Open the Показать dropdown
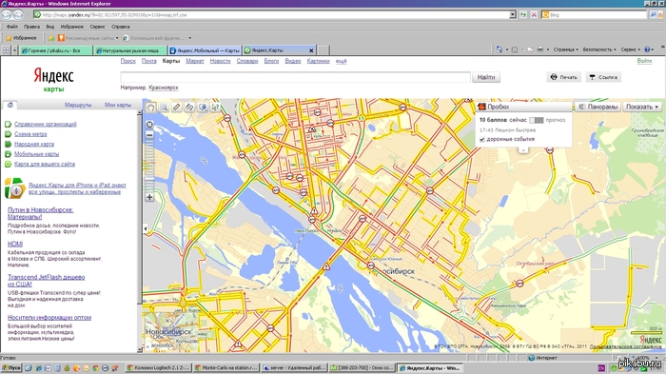Screen dimensions: 666x374 coord(642,107)
